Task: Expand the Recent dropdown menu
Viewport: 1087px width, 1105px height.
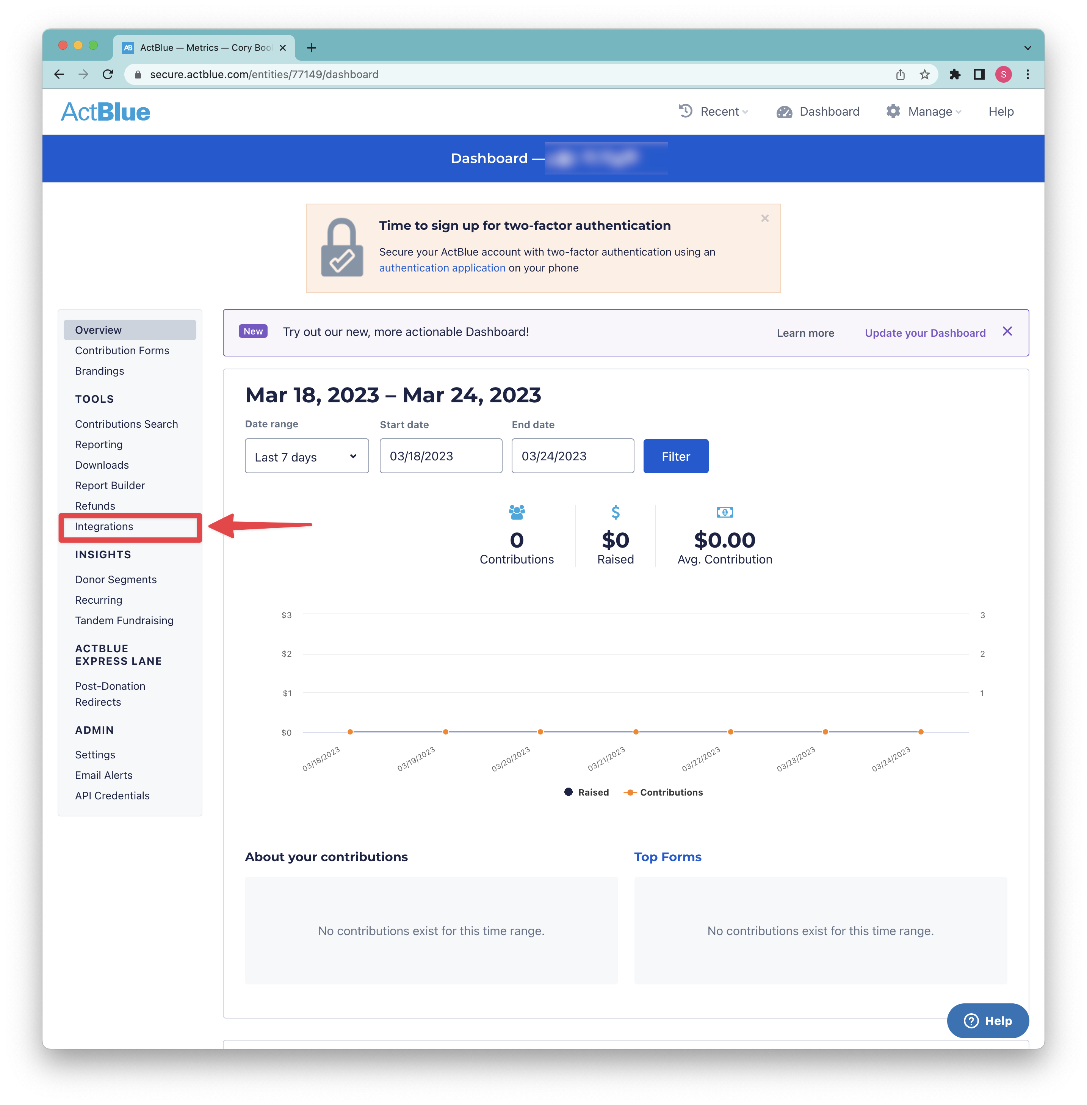Action: [713, 111]
